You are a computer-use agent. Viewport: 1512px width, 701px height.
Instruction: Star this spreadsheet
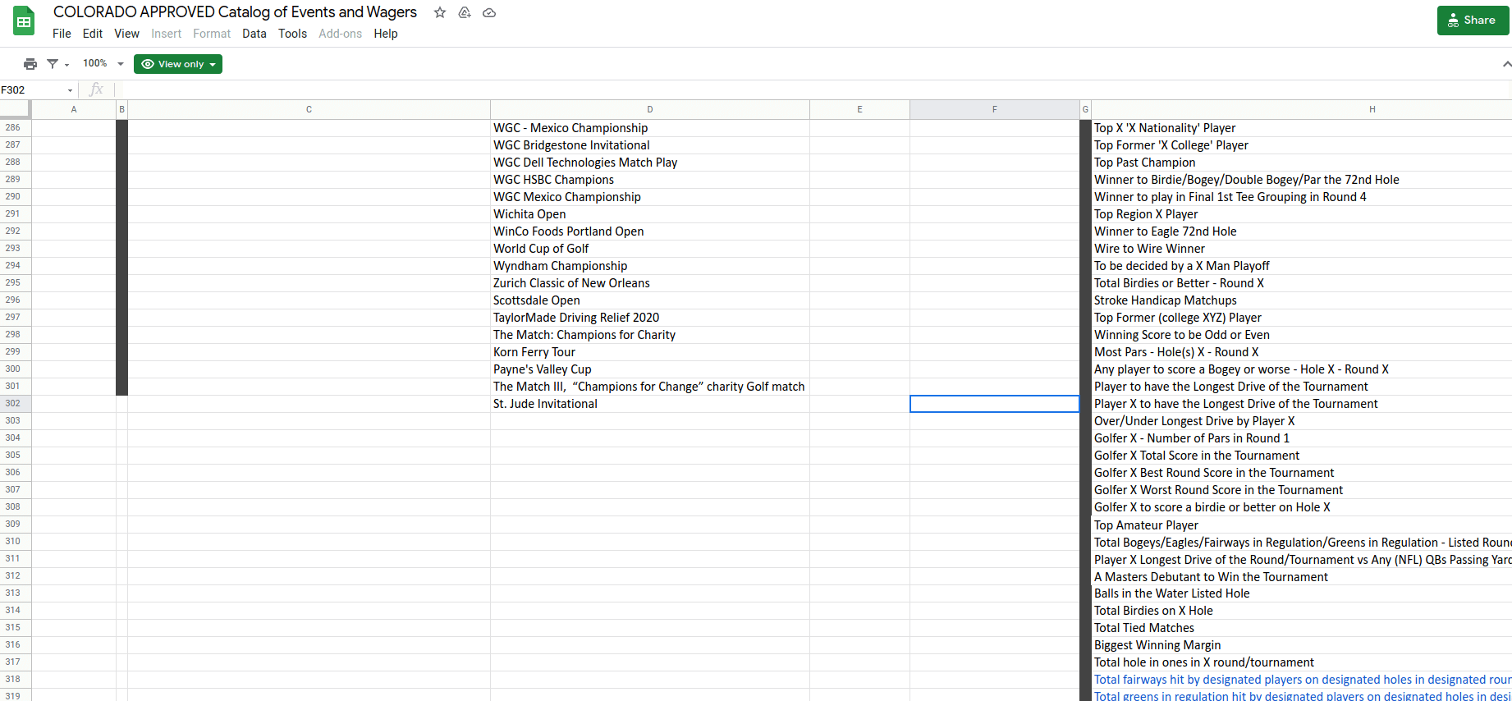[440, 12]
